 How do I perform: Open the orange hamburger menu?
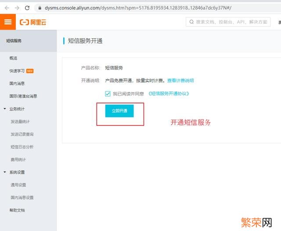click(x=8, y=22)
